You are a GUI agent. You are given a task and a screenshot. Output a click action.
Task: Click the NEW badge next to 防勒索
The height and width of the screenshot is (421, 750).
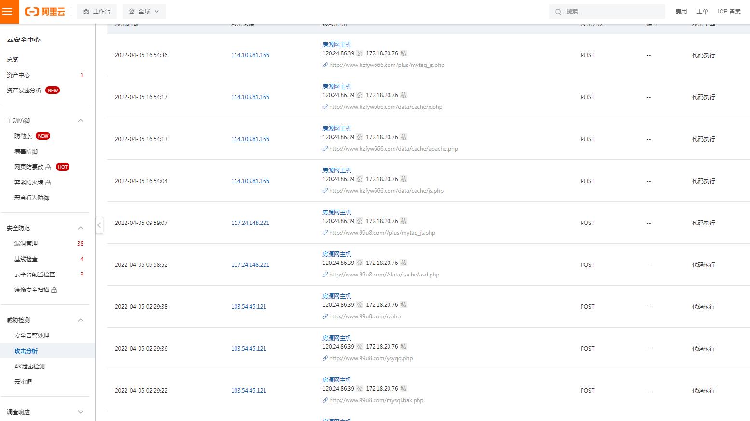[43, 136]
